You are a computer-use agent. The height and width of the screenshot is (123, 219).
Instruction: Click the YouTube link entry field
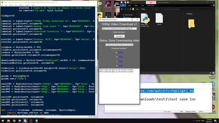pyautogui.click(x=119, y=28)
